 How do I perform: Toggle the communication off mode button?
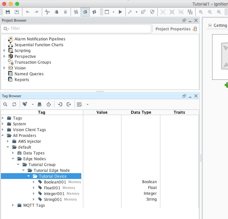click(x=76, y=12)
